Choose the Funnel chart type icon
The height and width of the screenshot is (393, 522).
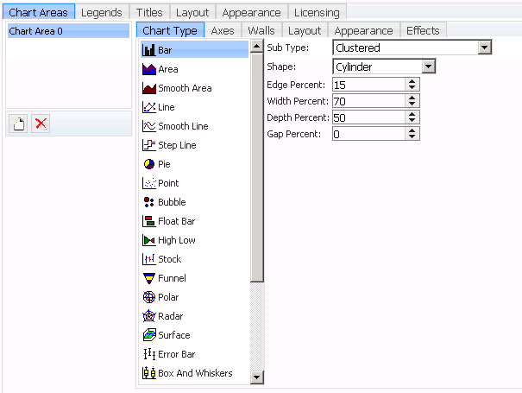[x=148, y=278]
